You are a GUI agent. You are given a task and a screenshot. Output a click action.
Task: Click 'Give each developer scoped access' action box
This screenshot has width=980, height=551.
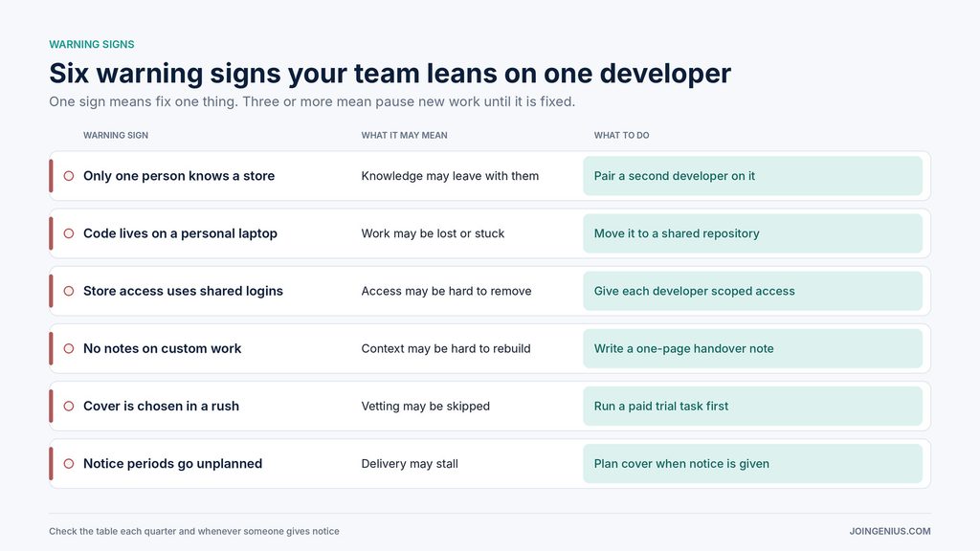pyautogui.click(x=752, y=291)
